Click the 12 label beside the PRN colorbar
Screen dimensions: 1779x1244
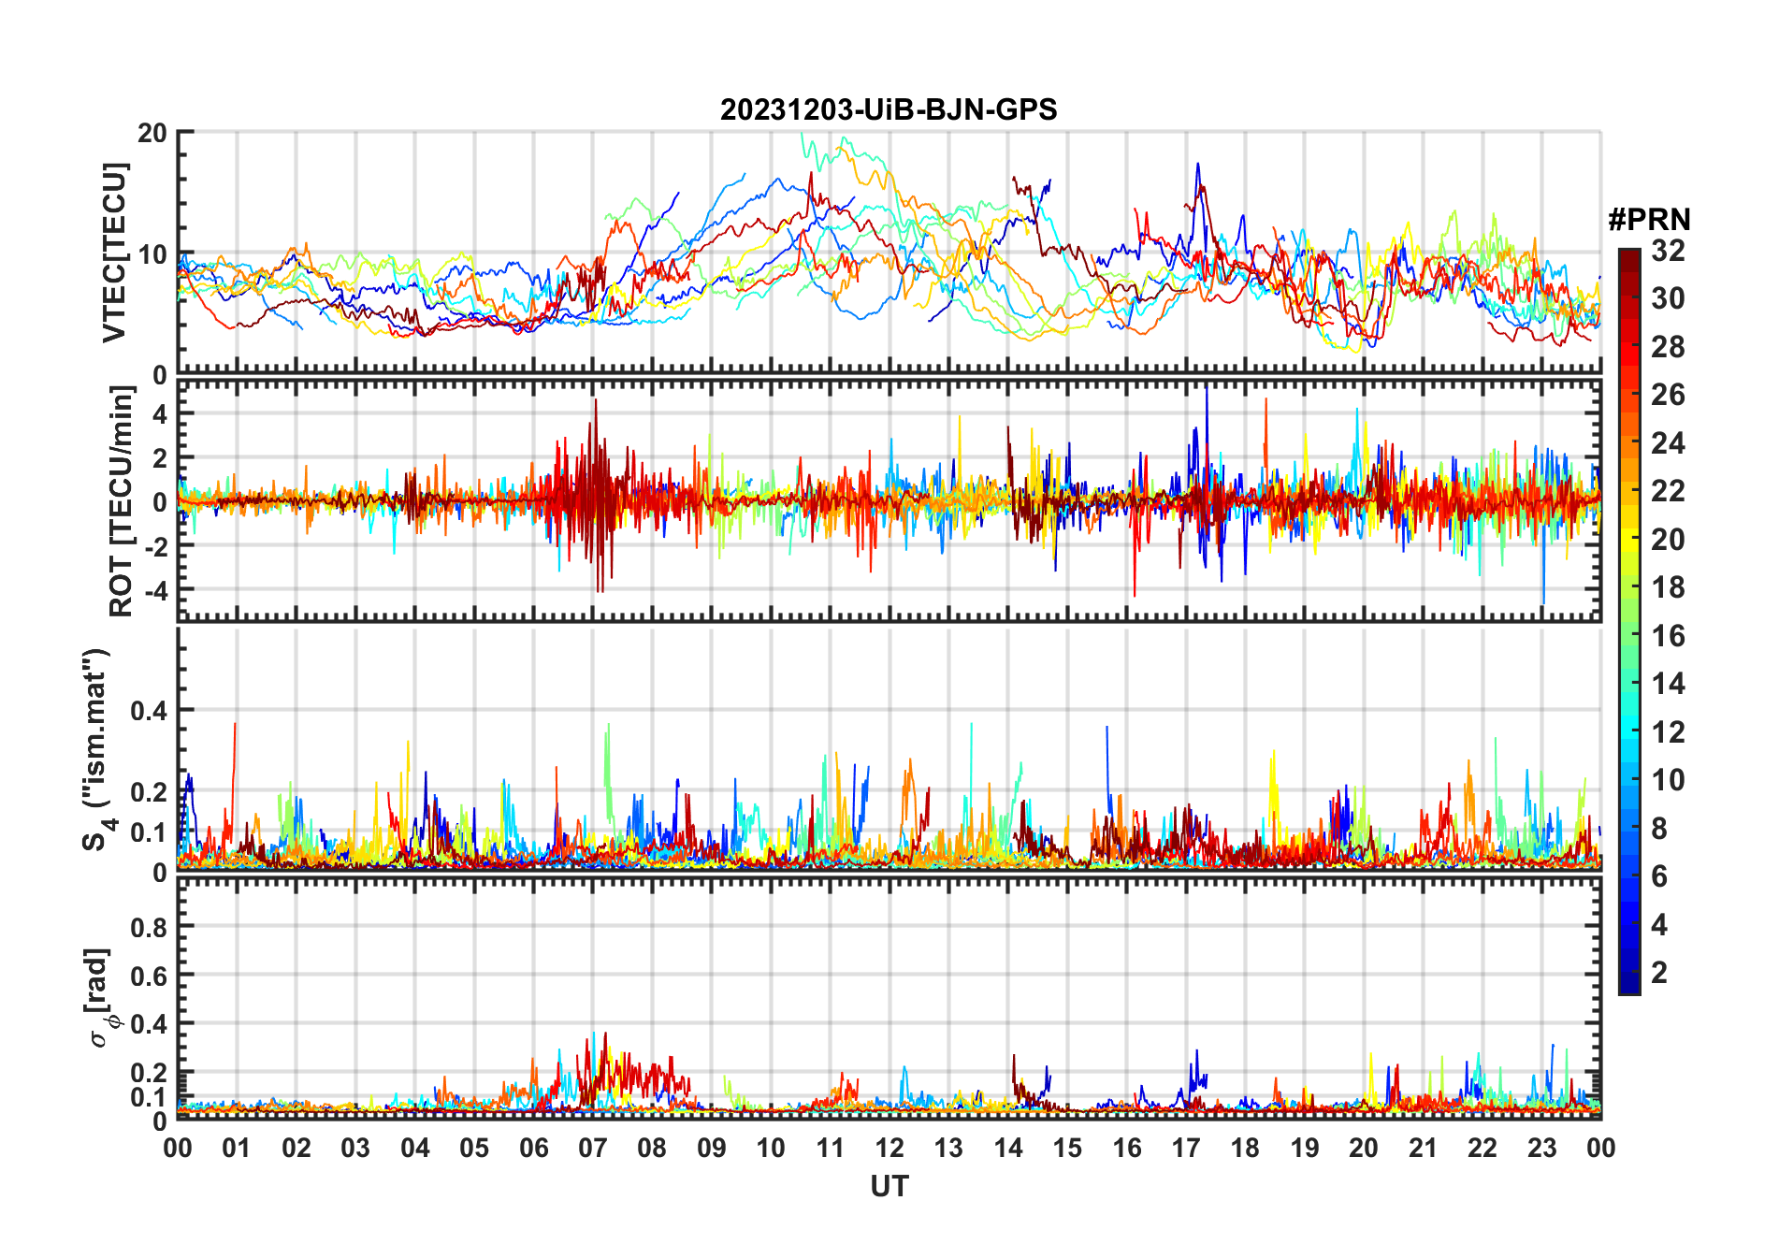[x=1668, y=732]
